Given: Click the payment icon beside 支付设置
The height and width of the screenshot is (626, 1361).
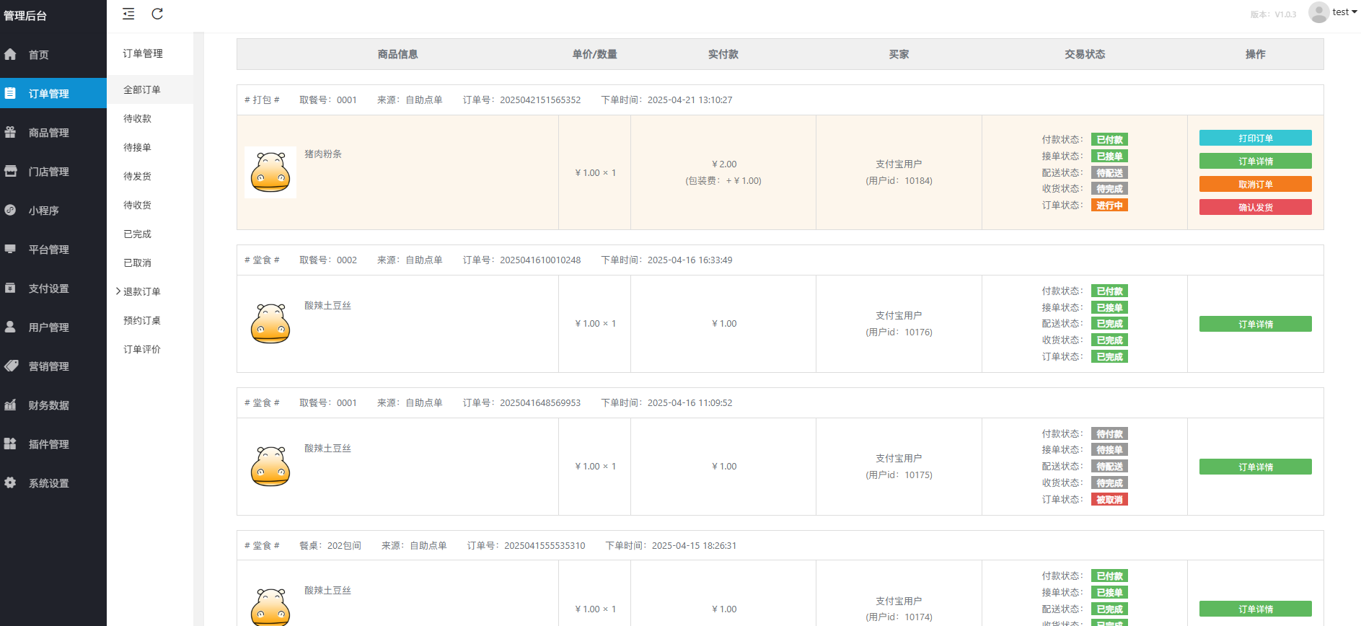Looking at the screenshot, I should (10, 288).
